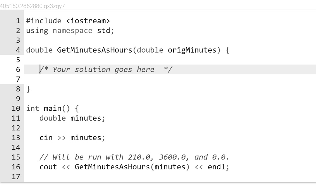Place cursor on the #include iostream line
The height and width of the screenshot is (185, 316).
point(68,21)
